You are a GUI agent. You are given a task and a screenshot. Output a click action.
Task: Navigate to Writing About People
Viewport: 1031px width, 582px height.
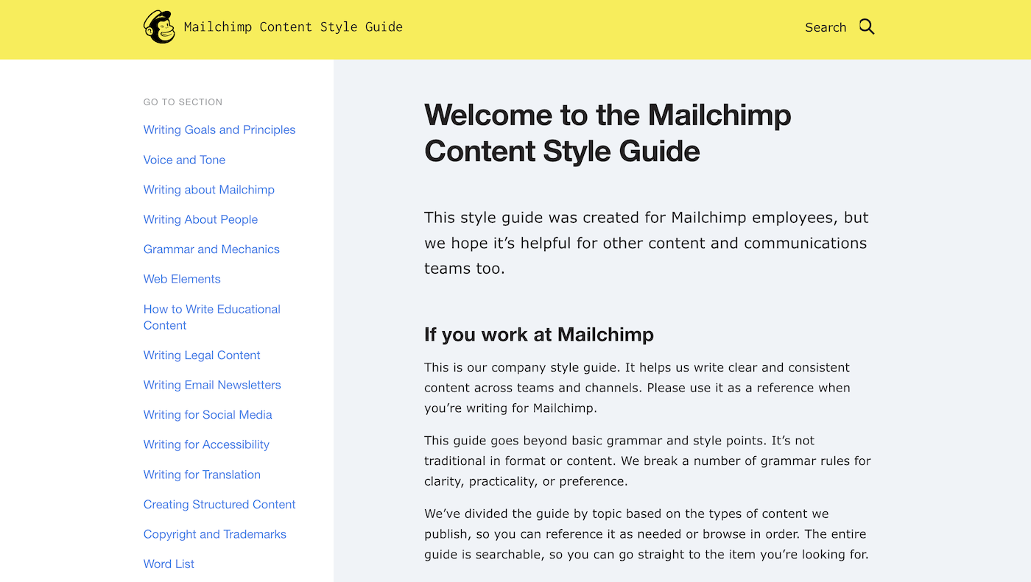pos(200,219)
